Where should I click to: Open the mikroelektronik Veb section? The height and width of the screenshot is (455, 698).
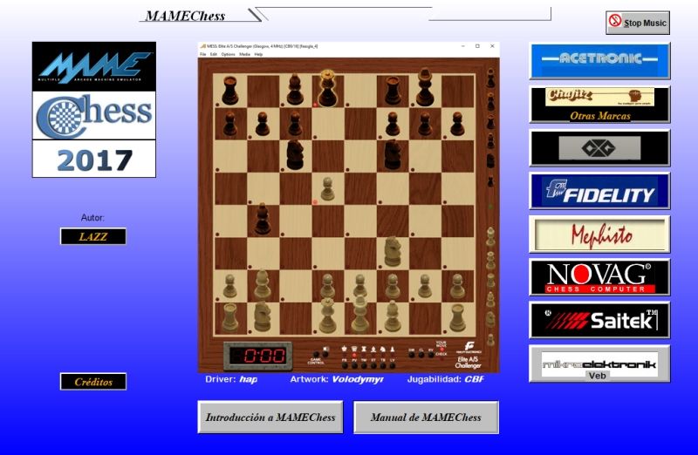599,363
